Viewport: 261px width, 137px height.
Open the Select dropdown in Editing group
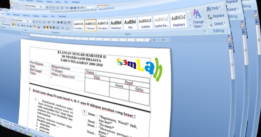[x=217, y=24]
